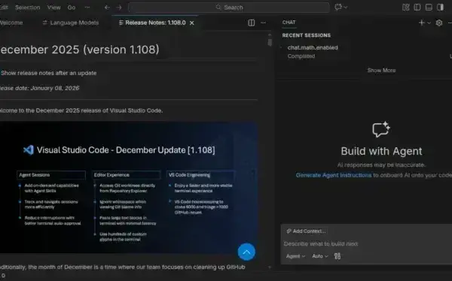Open chat settings gear icon
Image resolution: width=452 pixels, height=281 pixels.
pyautogui.click(x=438, y=23)
